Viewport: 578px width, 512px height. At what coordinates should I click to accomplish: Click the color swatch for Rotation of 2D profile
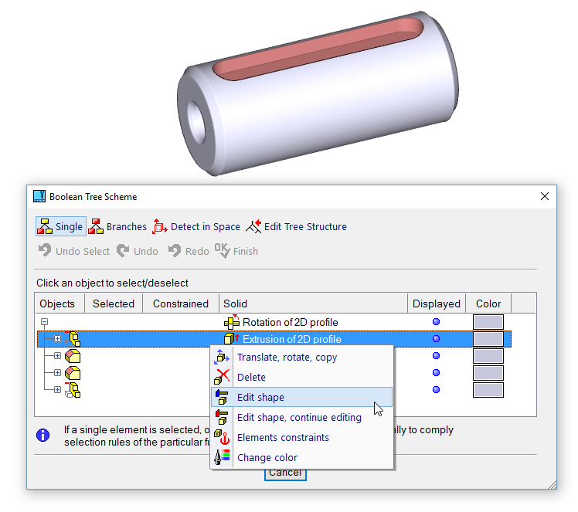click(x=488, y=322)
